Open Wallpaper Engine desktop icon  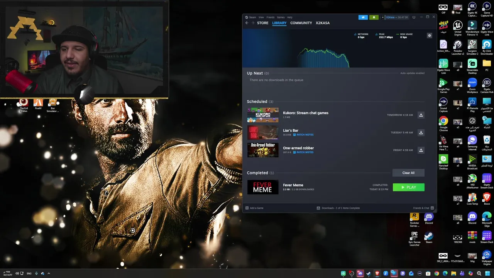(x=487, y=258)
